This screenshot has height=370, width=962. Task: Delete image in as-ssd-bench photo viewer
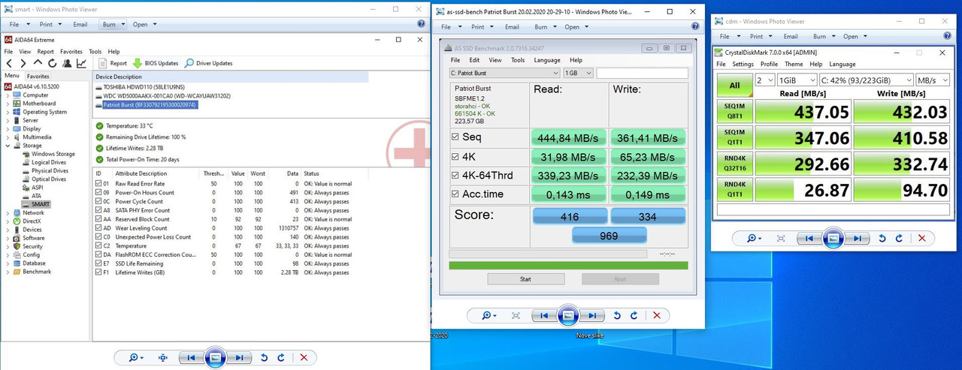(x=658, y=316)
